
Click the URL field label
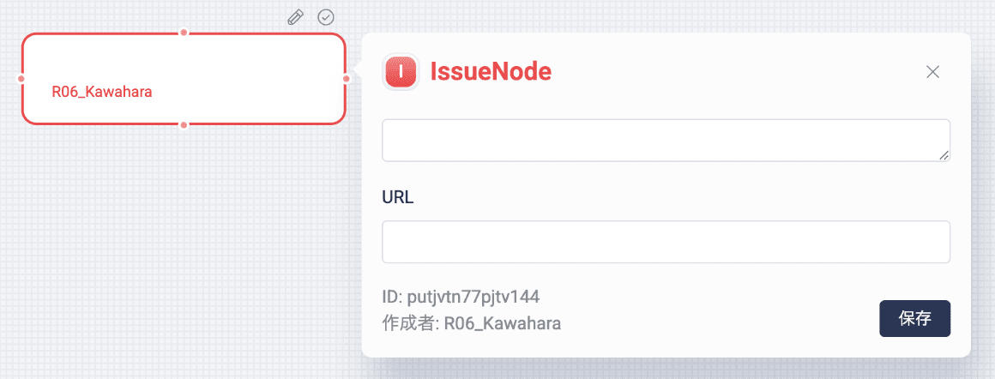398,197
